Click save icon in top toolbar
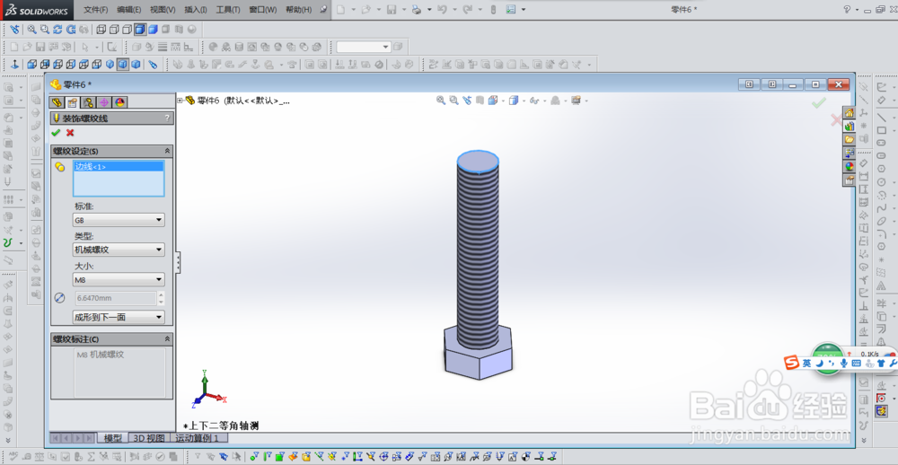The height and width of the screenshot is (465, 898). click(x=392, y=10)
